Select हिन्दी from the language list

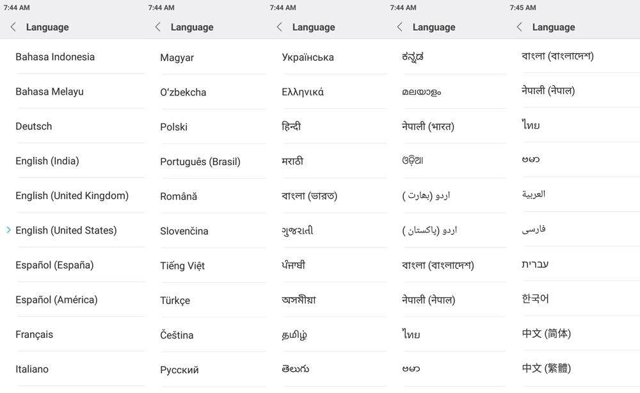tap(291, 126)
